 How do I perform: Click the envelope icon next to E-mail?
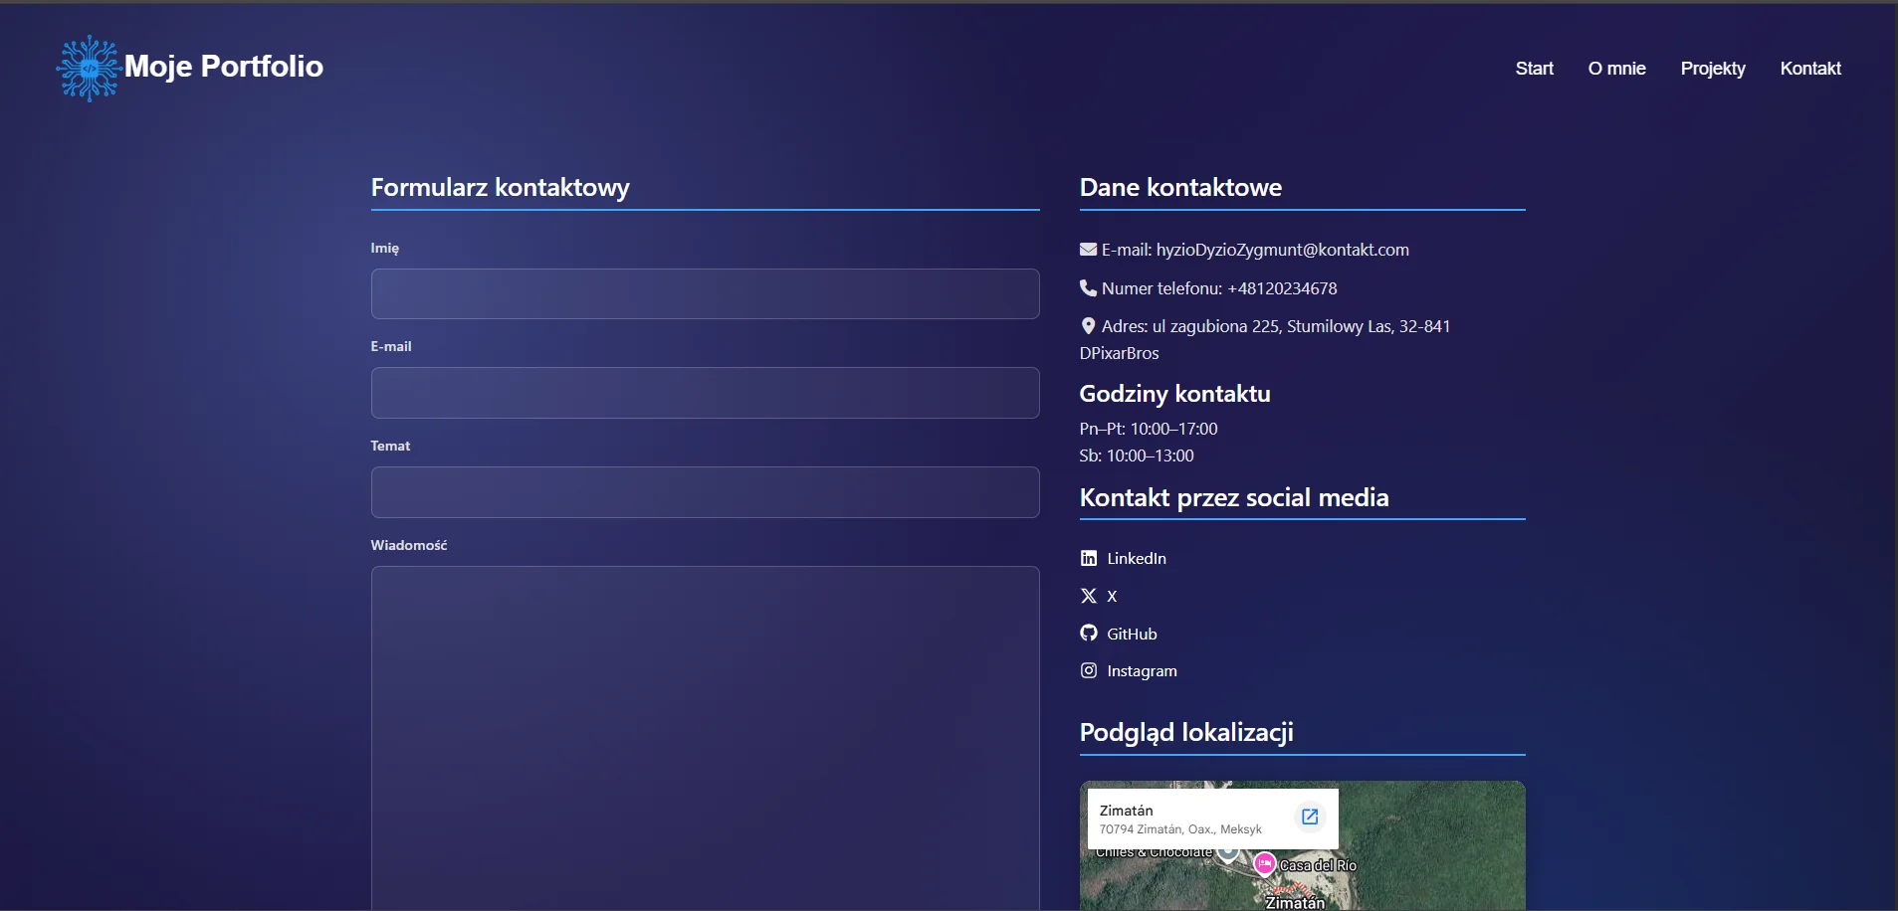(1088, 250)
